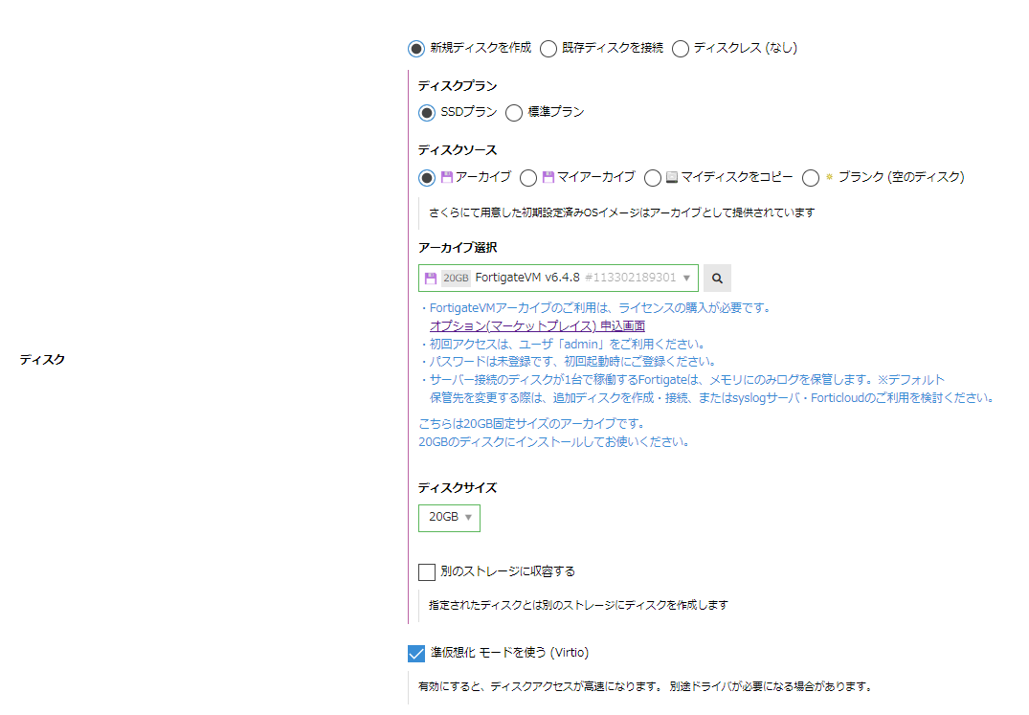This screenshot has height=715, width=1029.
Task: Switch to 標準プラン disk plan
Action: click(x=514, y=113)
